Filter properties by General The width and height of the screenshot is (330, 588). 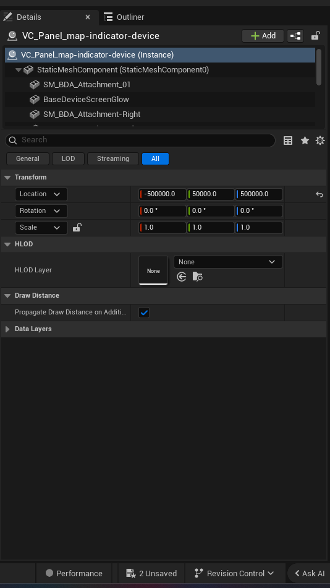(x=28, y=158)
